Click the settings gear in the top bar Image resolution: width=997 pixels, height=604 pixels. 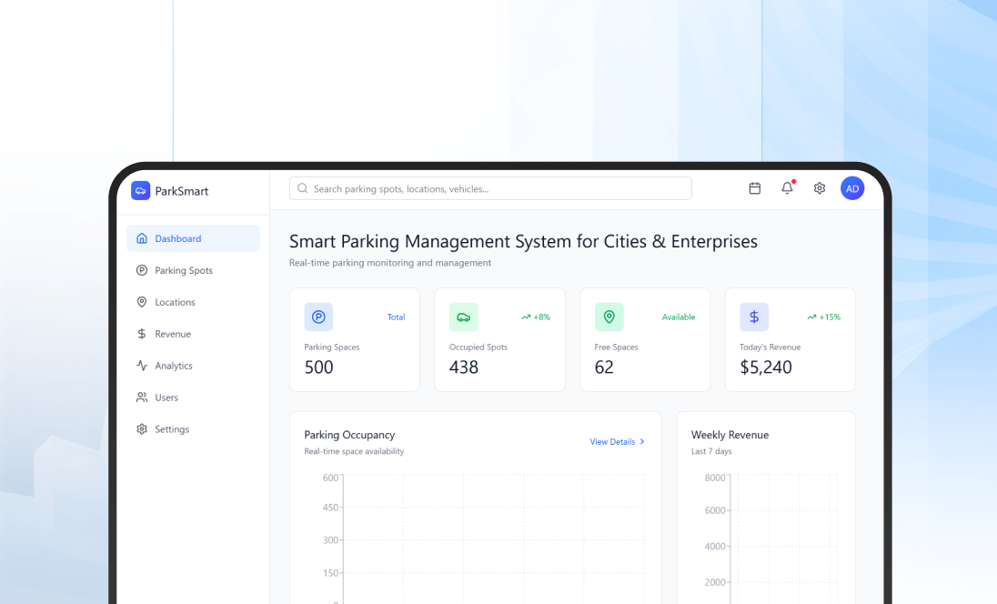point(819,188)
